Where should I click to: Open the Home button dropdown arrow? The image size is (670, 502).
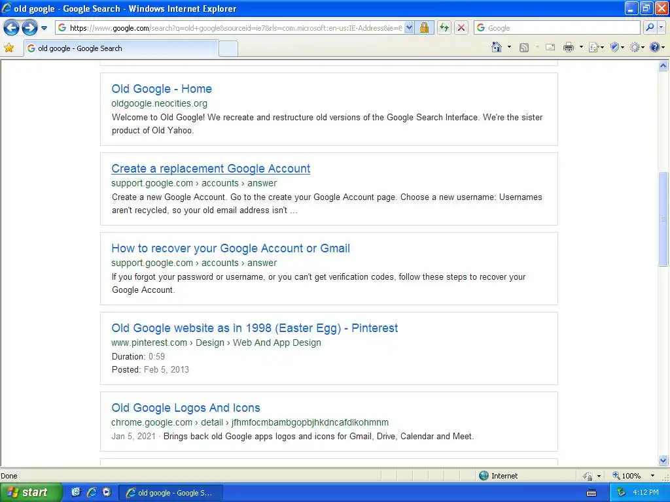pyautogui.click(x=509, y=47)
